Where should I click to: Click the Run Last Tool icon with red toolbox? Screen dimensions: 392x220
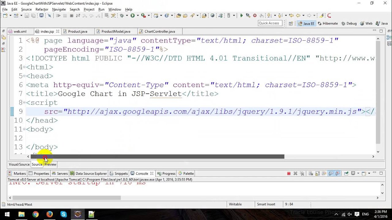(143, 16)
